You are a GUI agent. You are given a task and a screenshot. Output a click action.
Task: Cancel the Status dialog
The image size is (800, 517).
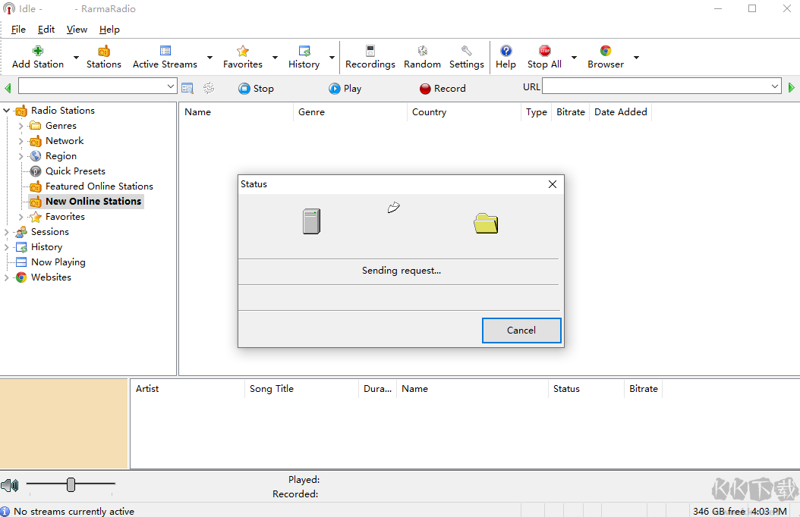(521, 331)
